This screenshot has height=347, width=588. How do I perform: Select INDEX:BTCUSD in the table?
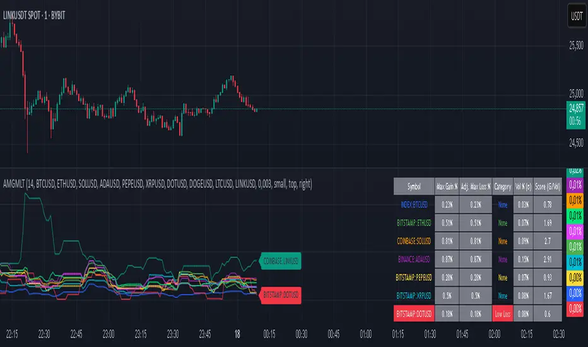[417, 204]
